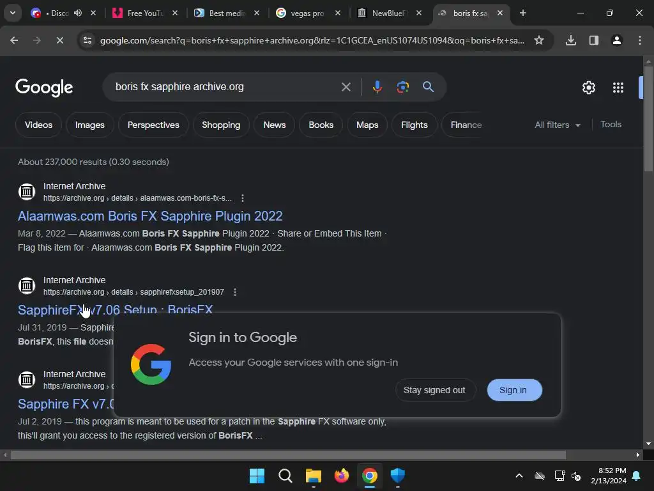View site information icon in address bar
654x491 pixels.
tap(87, 40)
